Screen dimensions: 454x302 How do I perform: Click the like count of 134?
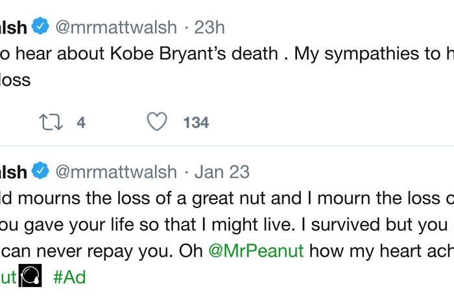(196, 122)
